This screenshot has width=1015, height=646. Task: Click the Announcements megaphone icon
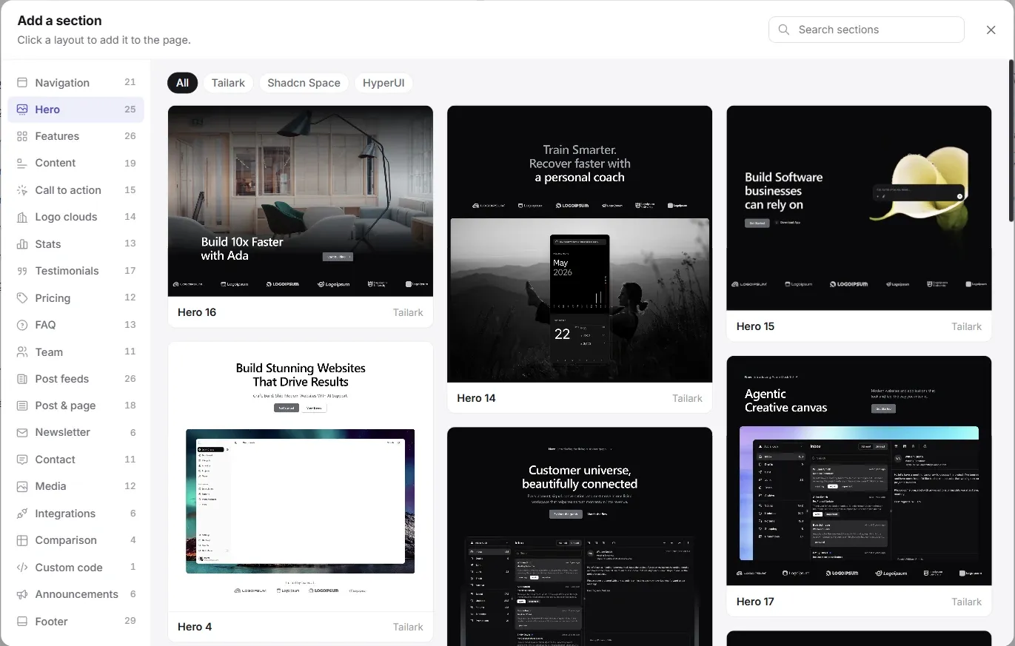(22, 594)
